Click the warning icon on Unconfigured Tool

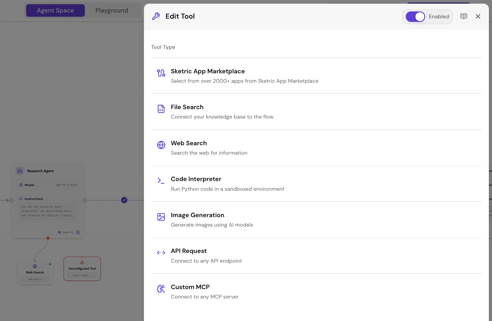82,262
